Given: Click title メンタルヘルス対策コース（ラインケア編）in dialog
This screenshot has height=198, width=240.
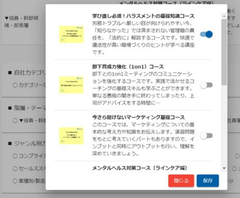Looking at the screenshot, I should pyautogui.click(x=140, y=168).
